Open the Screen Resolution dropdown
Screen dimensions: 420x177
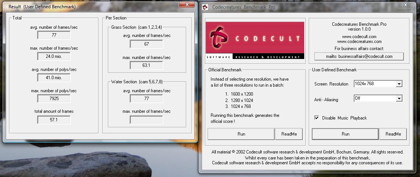399,84
